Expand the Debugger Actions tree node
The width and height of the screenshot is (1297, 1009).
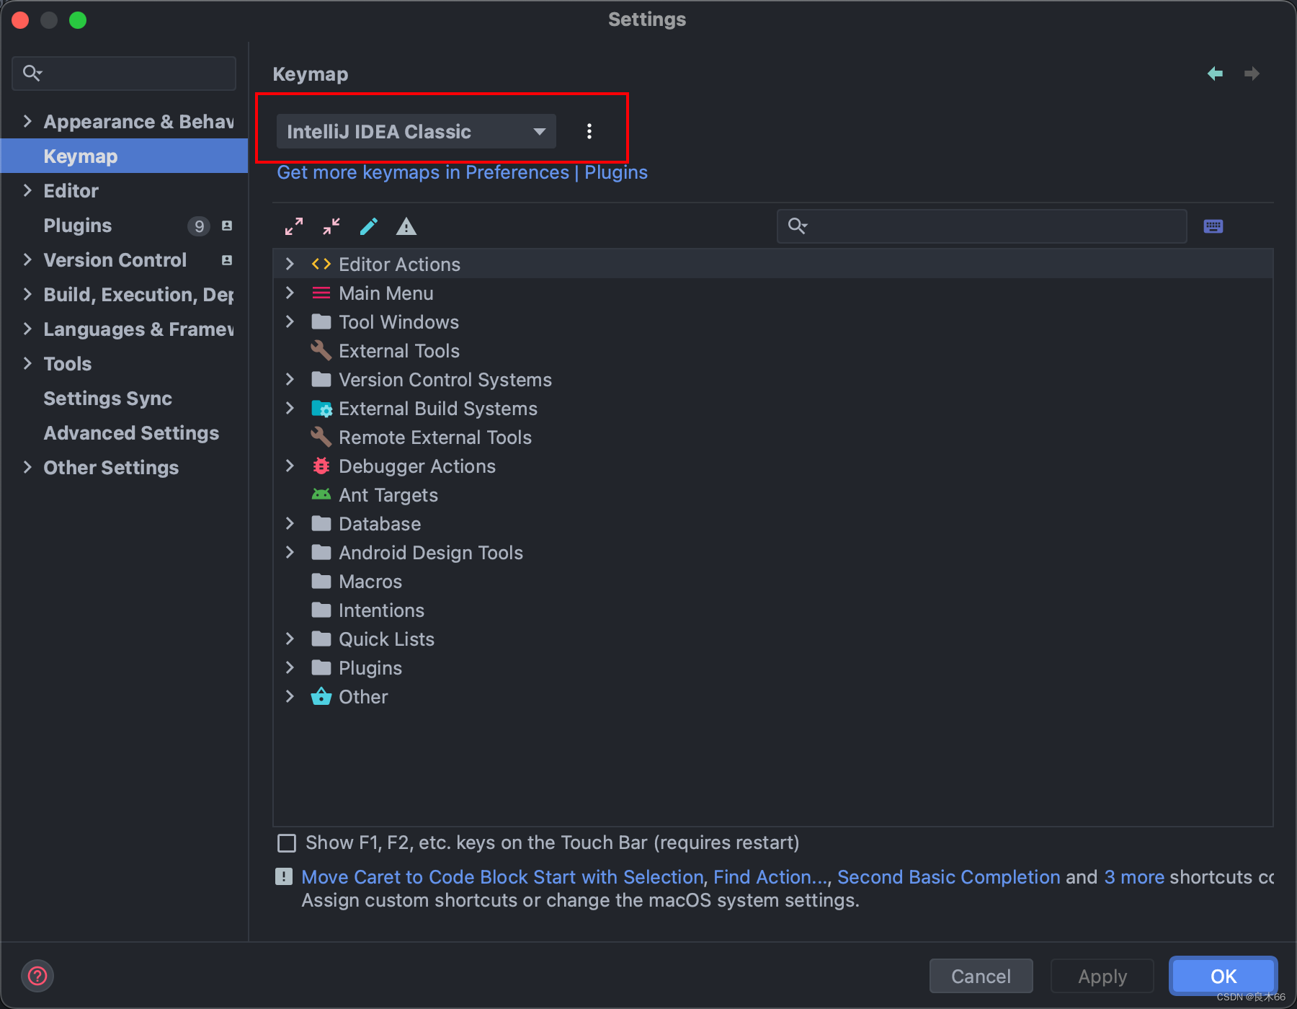[290, 466]
